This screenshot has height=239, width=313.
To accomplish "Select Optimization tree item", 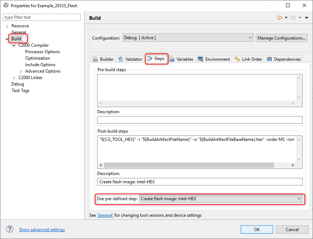I will pyautogui.click(x=37, y=58).
